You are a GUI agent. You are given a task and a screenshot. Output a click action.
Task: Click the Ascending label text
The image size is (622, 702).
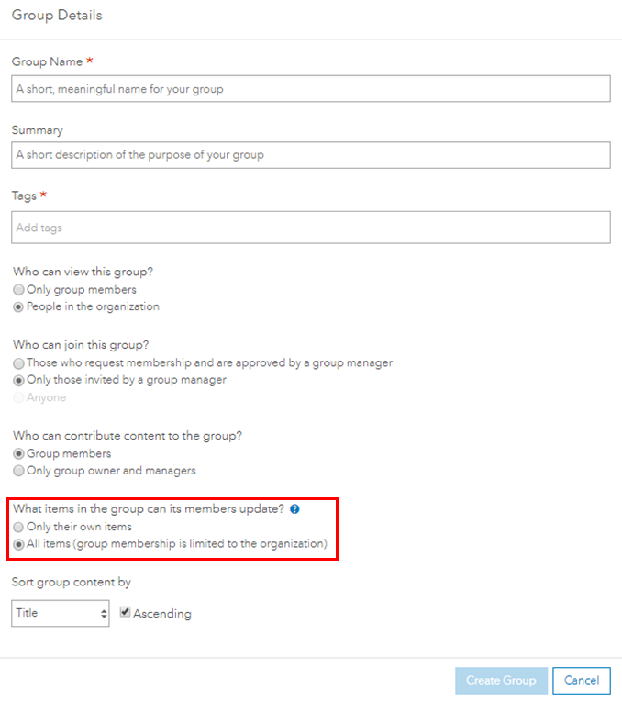[x=162, y=614]
